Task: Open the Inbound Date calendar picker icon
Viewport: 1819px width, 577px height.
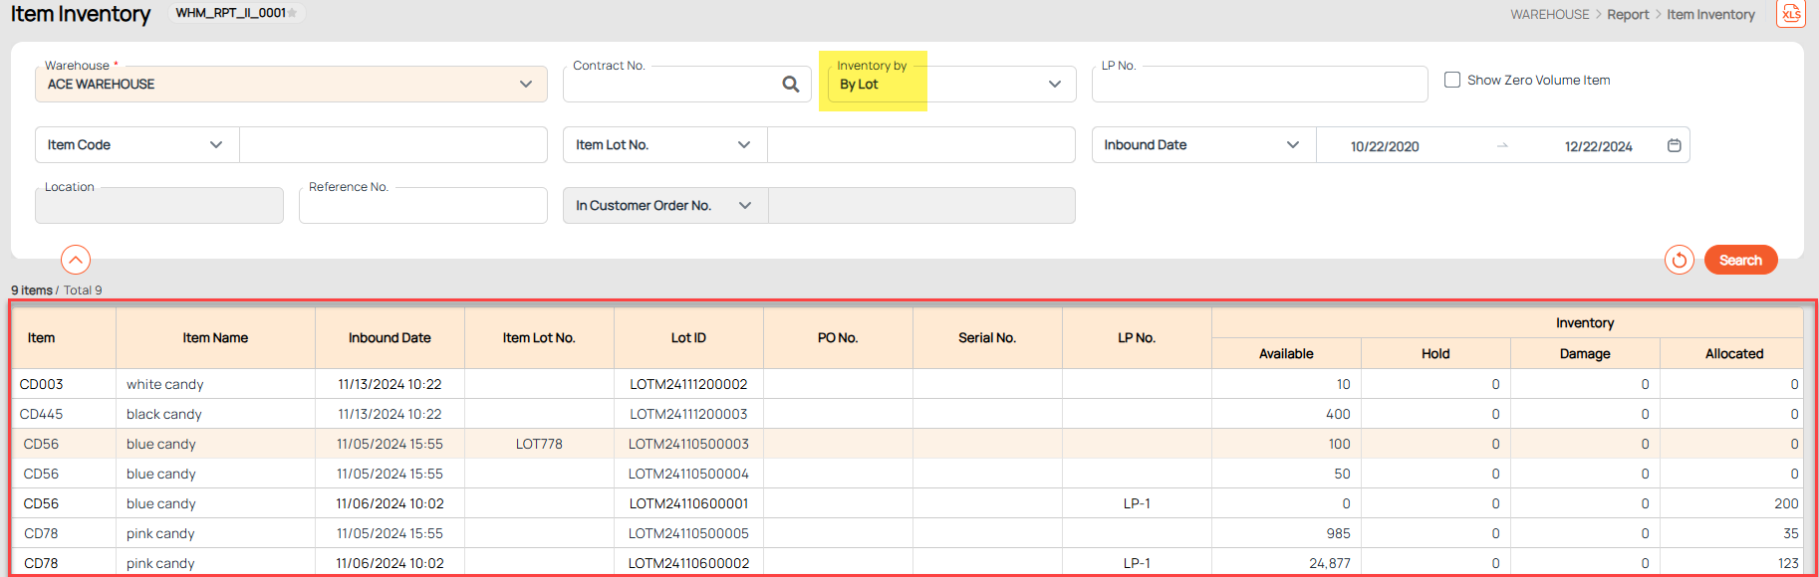Action: click(1674, 145)
